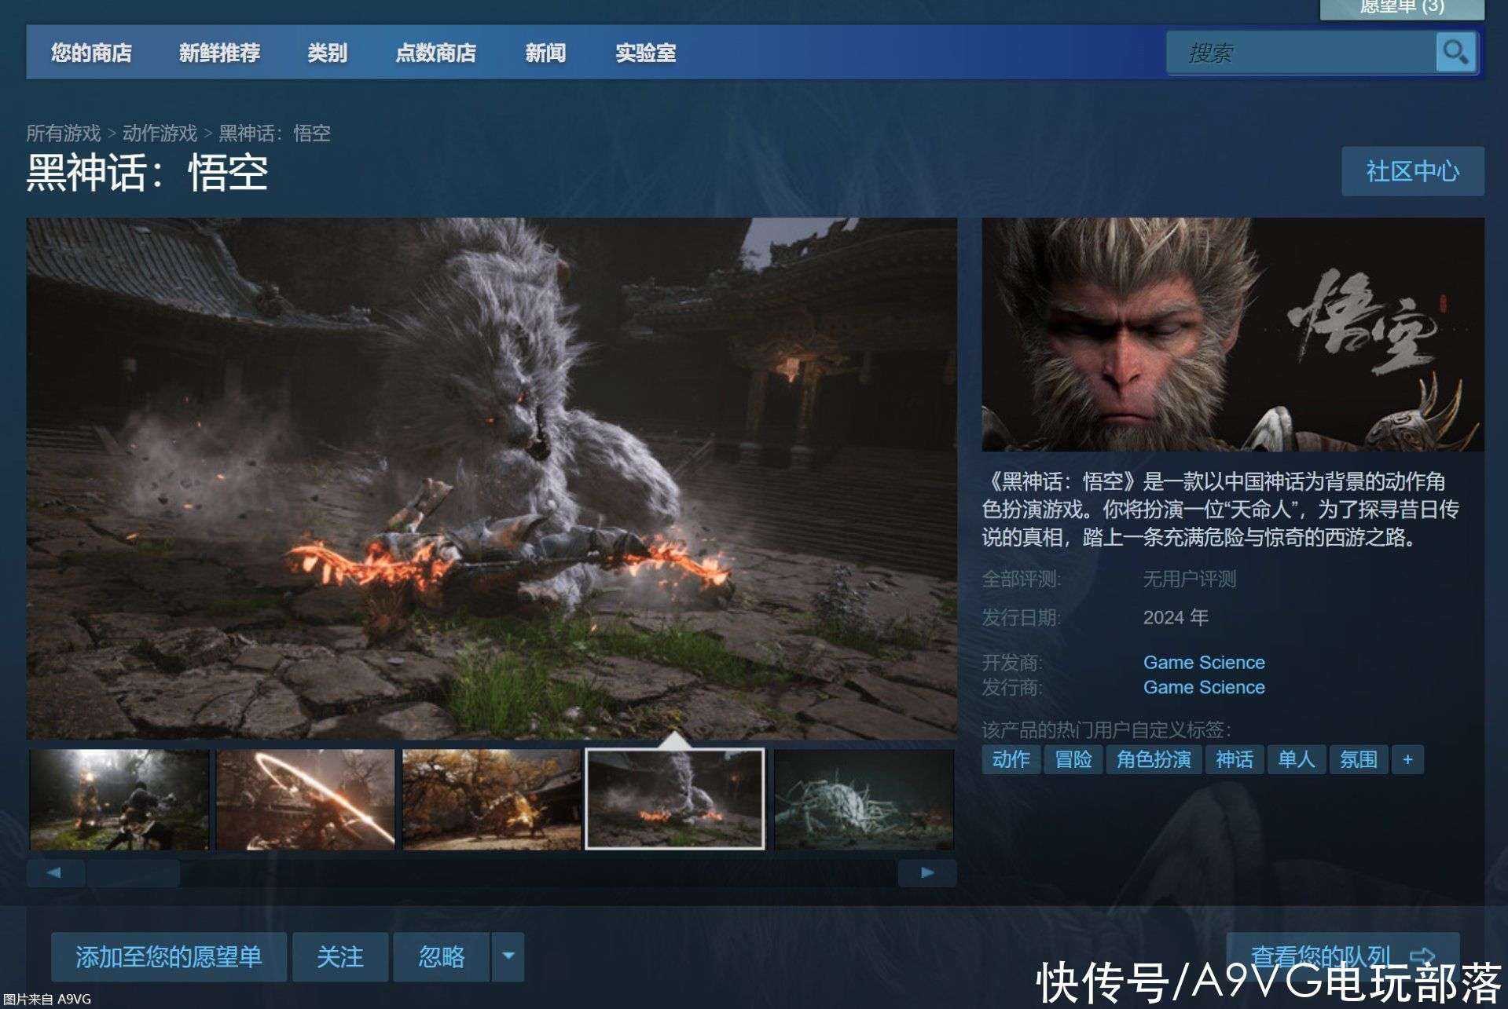
Task: Open the Game Science publisher link
Action: pyautogui.click(x=1204, y=687)
